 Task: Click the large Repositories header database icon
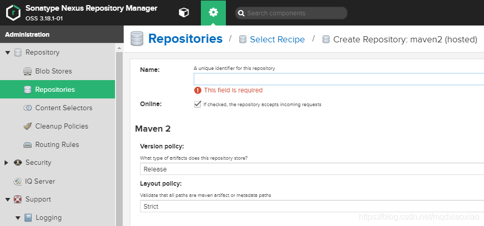point(137,39)
